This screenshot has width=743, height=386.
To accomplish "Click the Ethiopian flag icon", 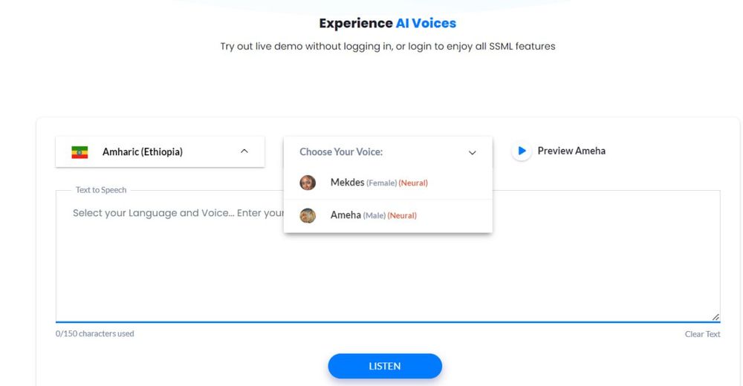I will click(x=80, y=152).
